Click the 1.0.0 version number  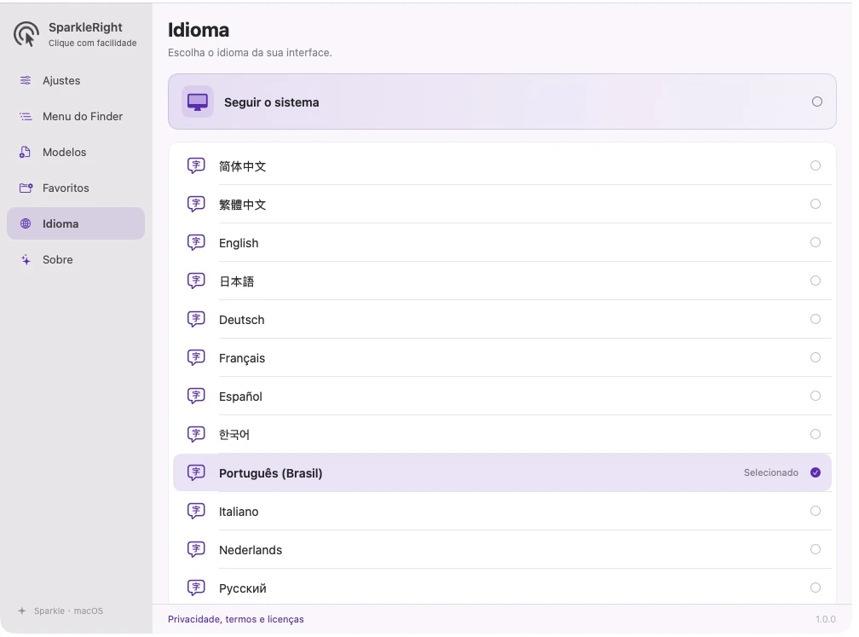point(825,619)
